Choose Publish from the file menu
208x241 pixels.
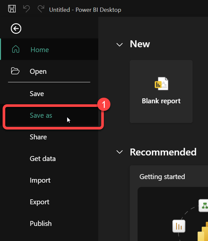[49, 224]
